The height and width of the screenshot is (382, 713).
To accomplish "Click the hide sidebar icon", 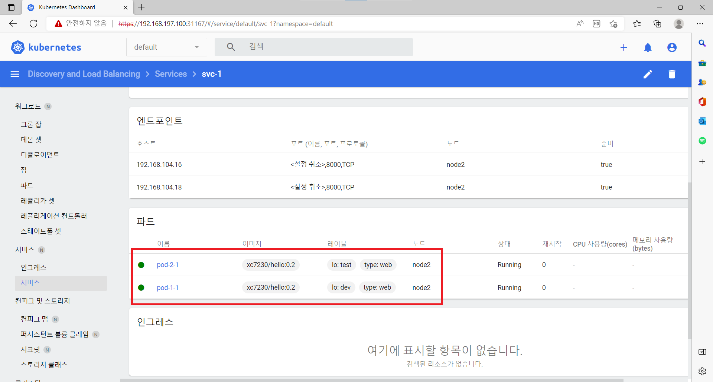I will (x=702, y=352).
